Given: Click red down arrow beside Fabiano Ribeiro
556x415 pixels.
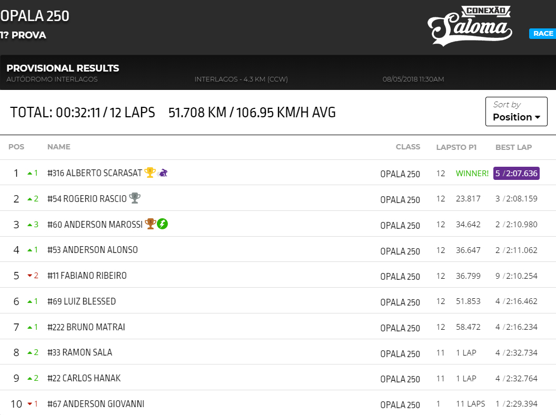Looking at the screenshot, I should tap(31, 276).
